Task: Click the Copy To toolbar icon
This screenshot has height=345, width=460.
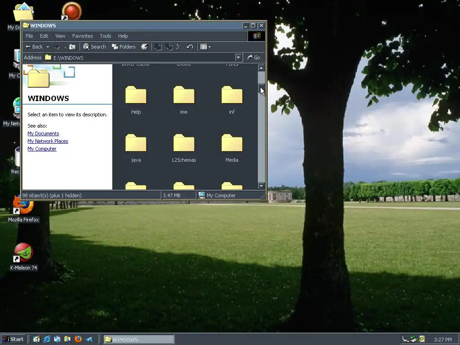Action: 169,47
